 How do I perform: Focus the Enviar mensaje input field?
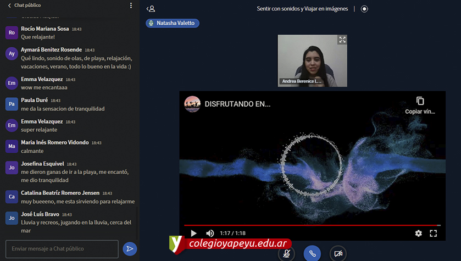tap(62, 249)
